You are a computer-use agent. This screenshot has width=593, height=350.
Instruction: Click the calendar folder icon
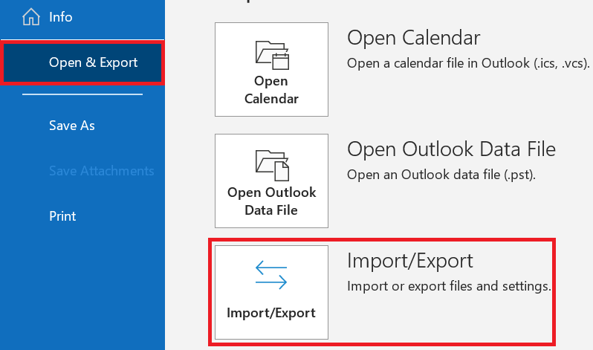pyautogui.click(x=271, y=55)
